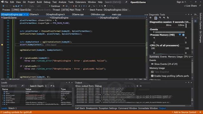The width and height of the screenshot is (203, 114).
Task: Click the Save All toolbar icon
Action: [x=18, y=6]
